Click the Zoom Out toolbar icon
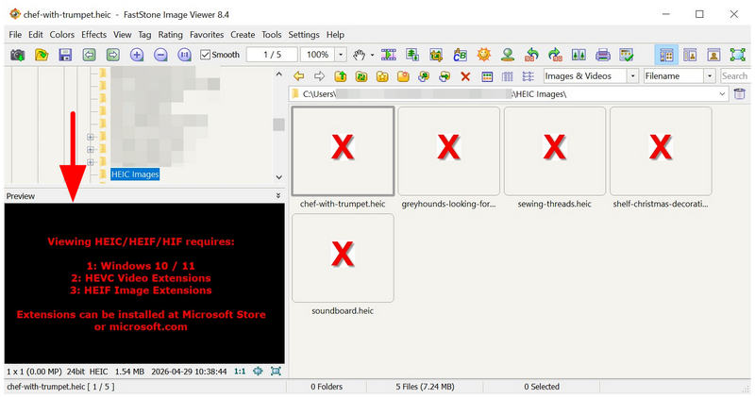The width and height of the screenshot is (755, 398). click(x=160, y=55)
